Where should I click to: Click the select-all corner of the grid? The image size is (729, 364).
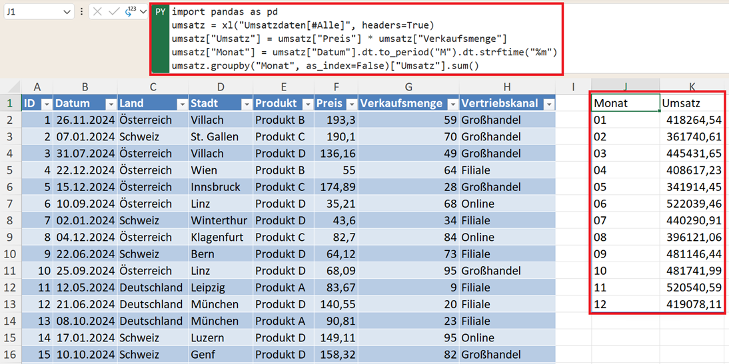[11, 87]
